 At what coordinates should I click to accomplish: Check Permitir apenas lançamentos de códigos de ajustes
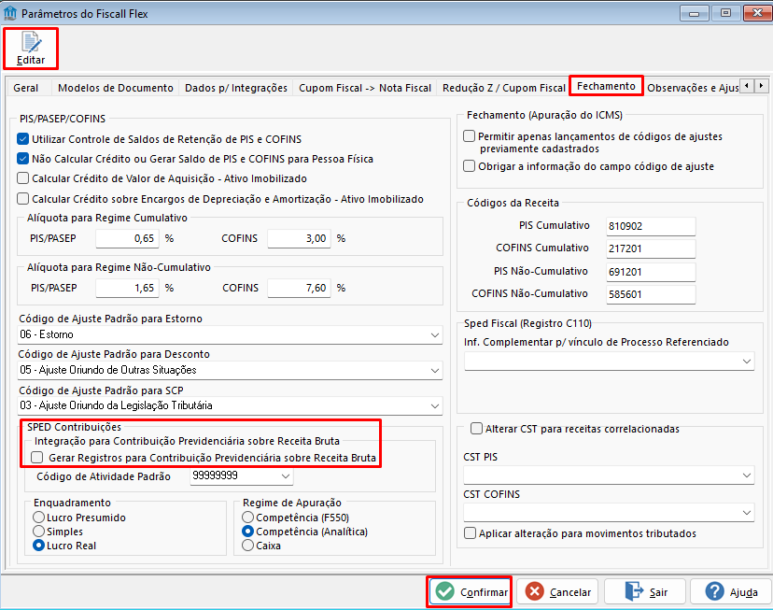coord(470,136)
